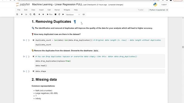
Task: Cut selected cells with the scissors icon
Action: coord(26,14)
